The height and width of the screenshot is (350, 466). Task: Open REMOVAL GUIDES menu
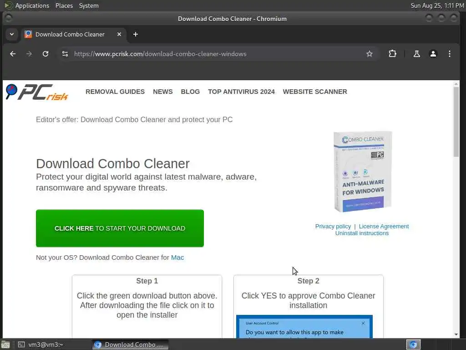point(115,92)
